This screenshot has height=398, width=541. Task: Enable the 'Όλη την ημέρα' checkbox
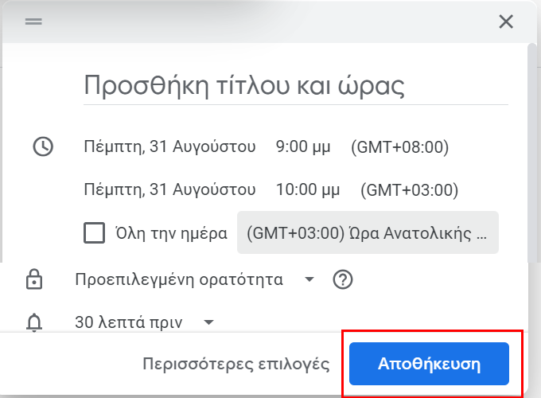tap(94, 233)
